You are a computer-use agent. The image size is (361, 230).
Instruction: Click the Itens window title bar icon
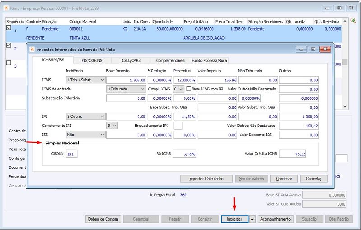[x=5, y=8]
